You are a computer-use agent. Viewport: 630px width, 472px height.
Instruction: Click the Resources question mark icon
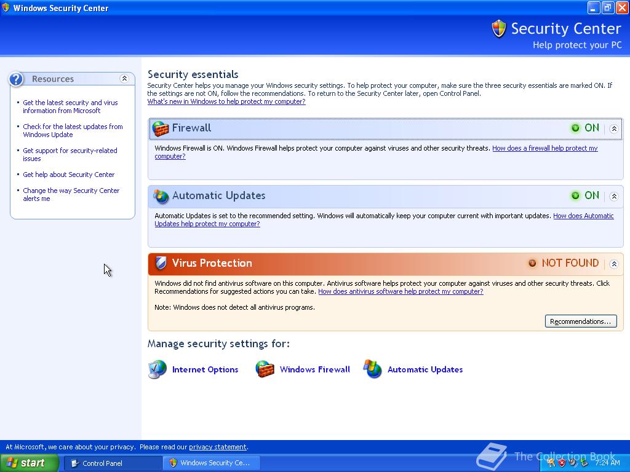coord(16,79)
